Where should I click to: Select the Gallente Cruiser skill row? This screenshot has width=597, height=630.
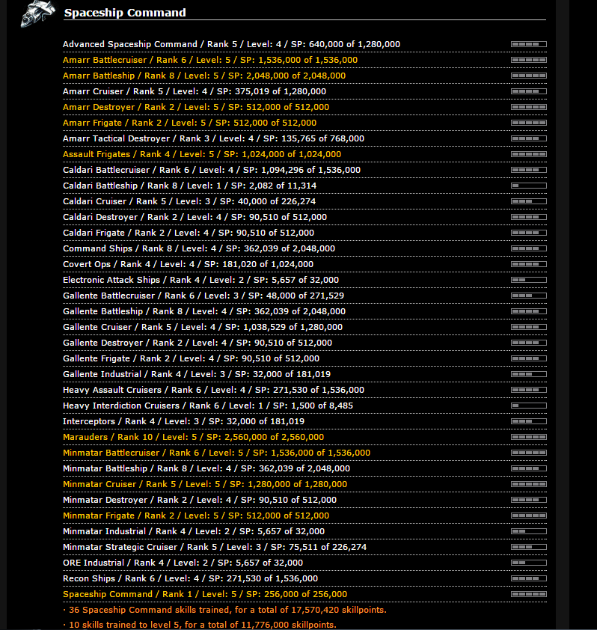pyautogui.click(x=304, y=327)
